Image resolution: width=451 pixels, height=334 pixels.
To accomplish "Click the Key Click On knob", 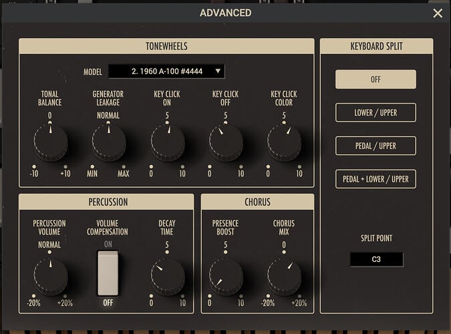I will click(168, 142).
